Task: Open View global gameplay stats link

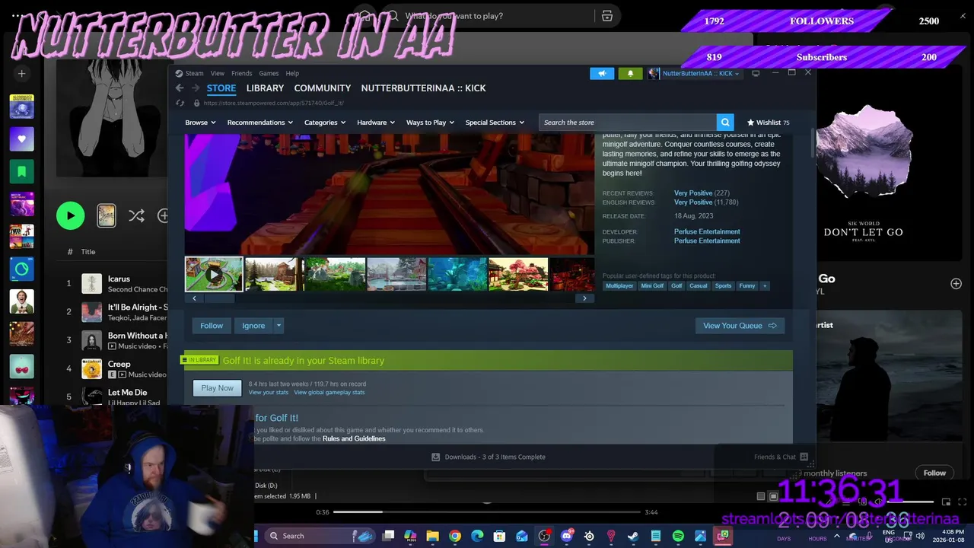Action: pyautogui.click(x=329, y=393)
